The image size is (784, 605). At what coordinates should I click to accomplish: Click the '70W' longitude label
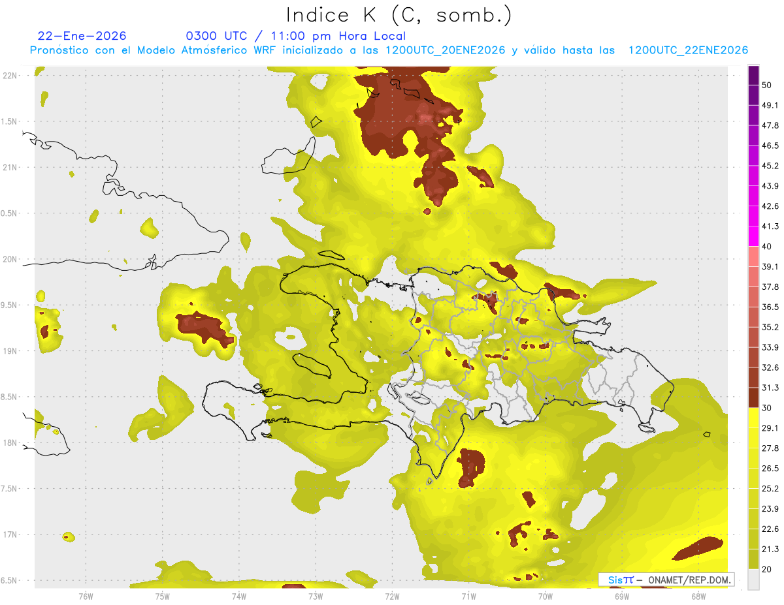coord(545,596)
